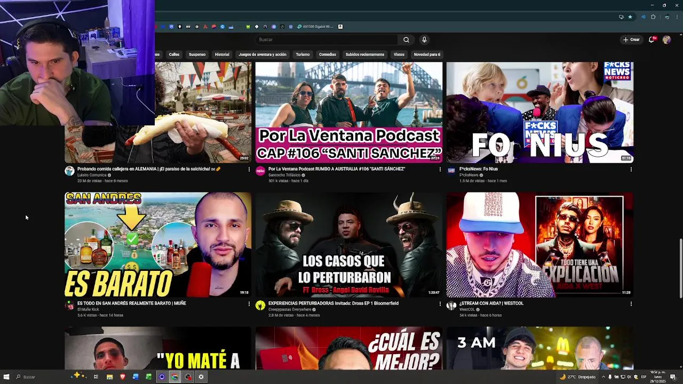
Task: Open title ¿STREAM CON AIDA? | WESTCOL
Action: tap(491, 303)
